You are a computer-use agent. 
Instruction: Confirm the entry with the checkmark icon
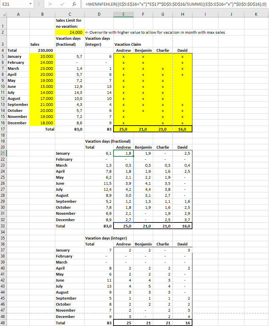(62, 4)
